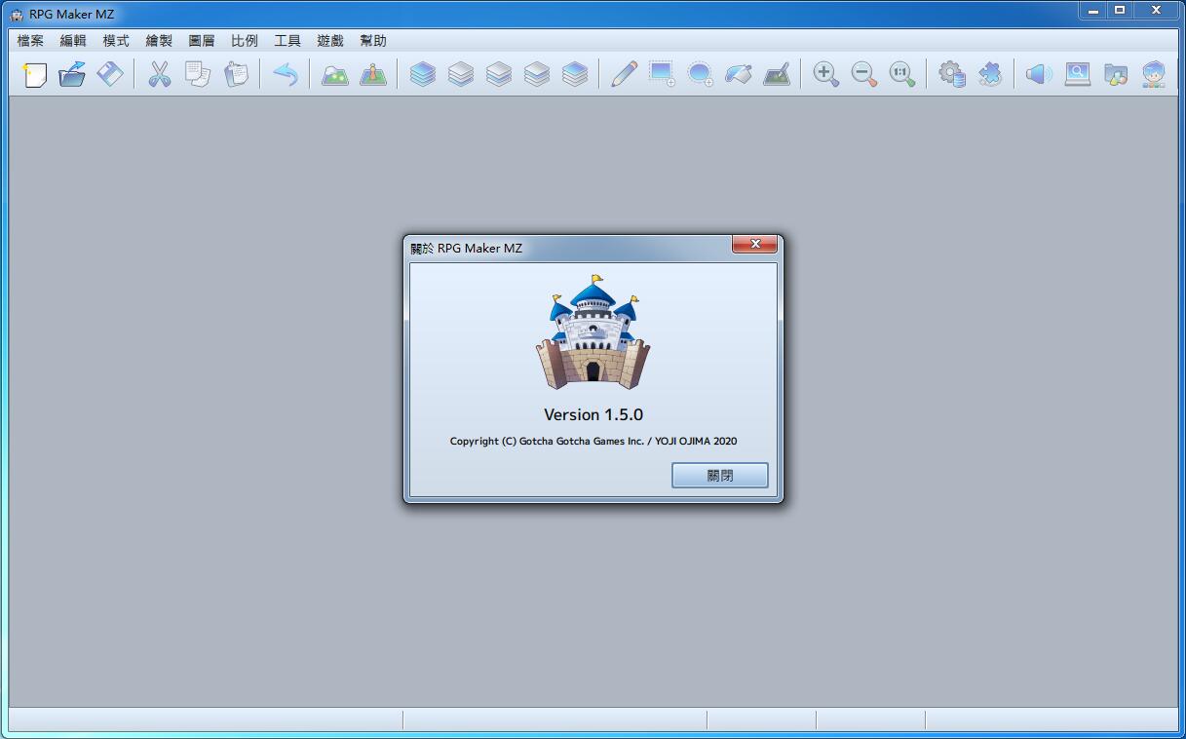Save the project with the toolbar icon

tap(110, 74)
